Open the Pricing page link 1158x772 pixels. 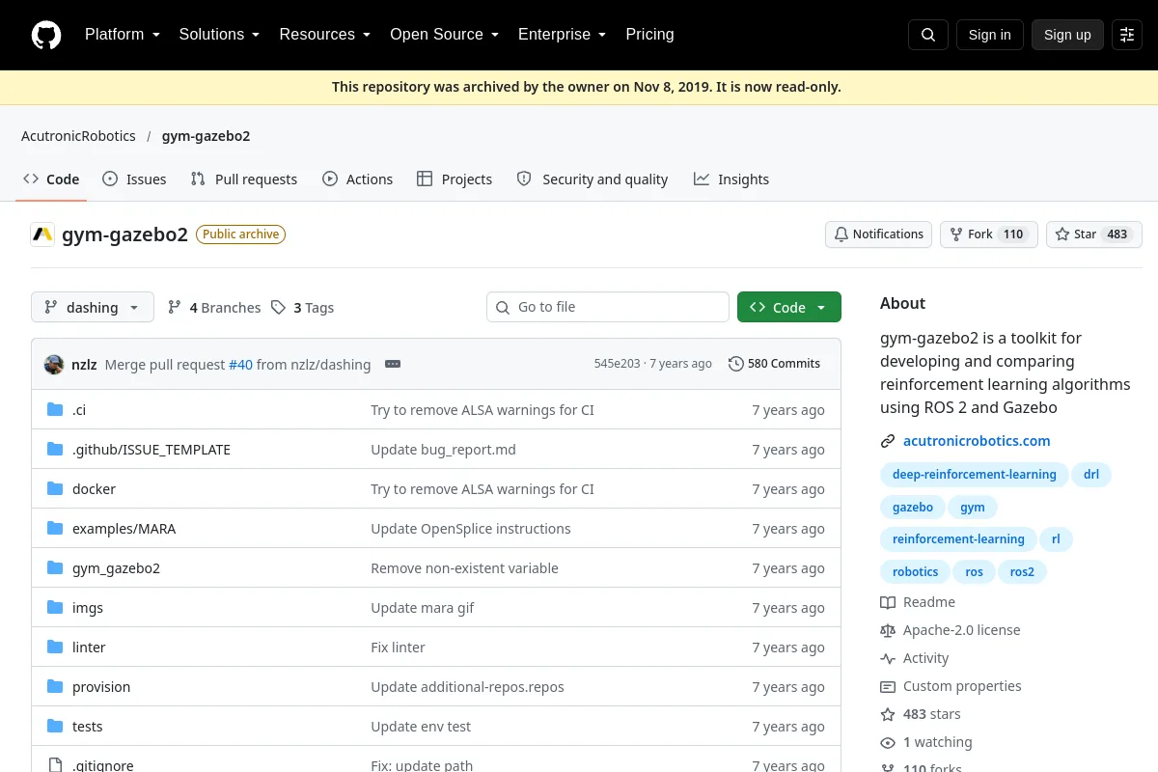tap(650, 35)
